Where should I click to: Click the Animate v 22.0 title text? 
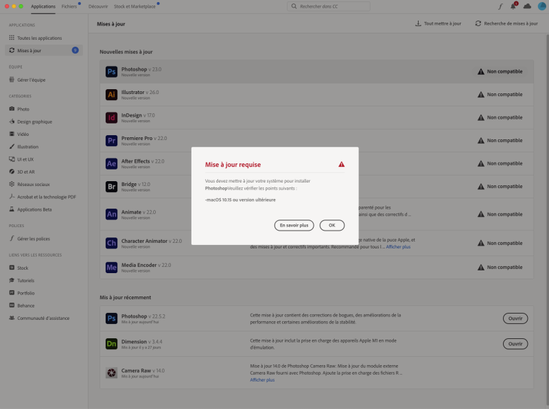click(139, 212)
